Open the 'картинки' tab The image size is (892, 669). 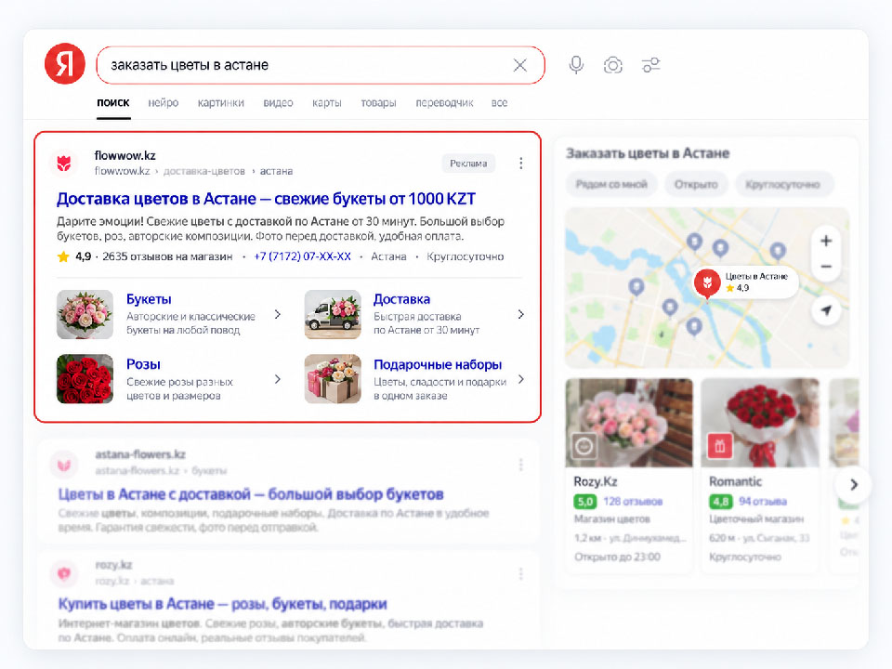[221, 103]
